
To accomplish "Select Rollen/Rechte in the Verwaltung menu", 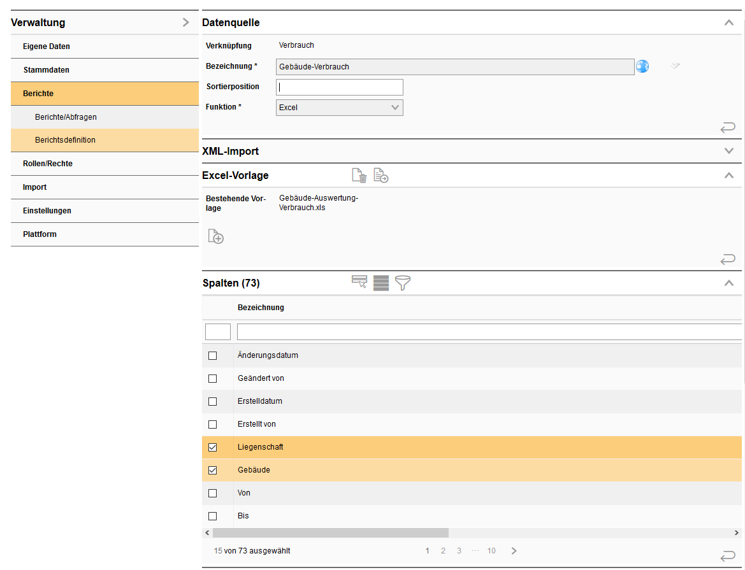I will tap(48, 164).
